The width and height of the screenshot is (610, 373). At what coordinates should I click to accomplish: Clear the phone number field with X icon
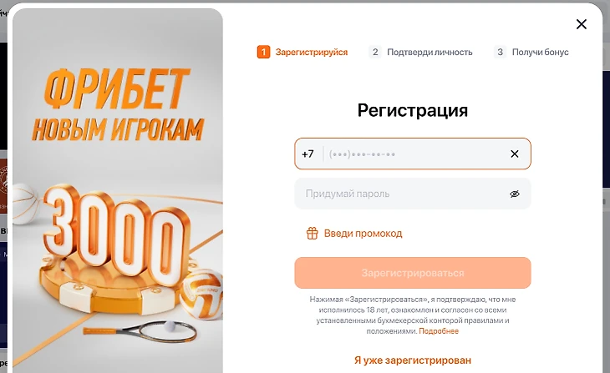point(514,154)
